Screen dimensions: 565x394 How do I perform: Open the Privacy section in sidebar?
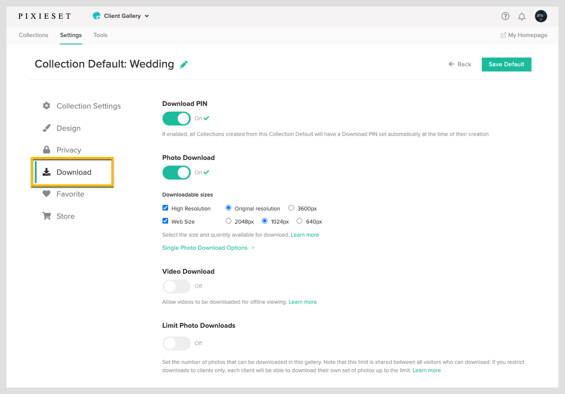click(62, 150)
